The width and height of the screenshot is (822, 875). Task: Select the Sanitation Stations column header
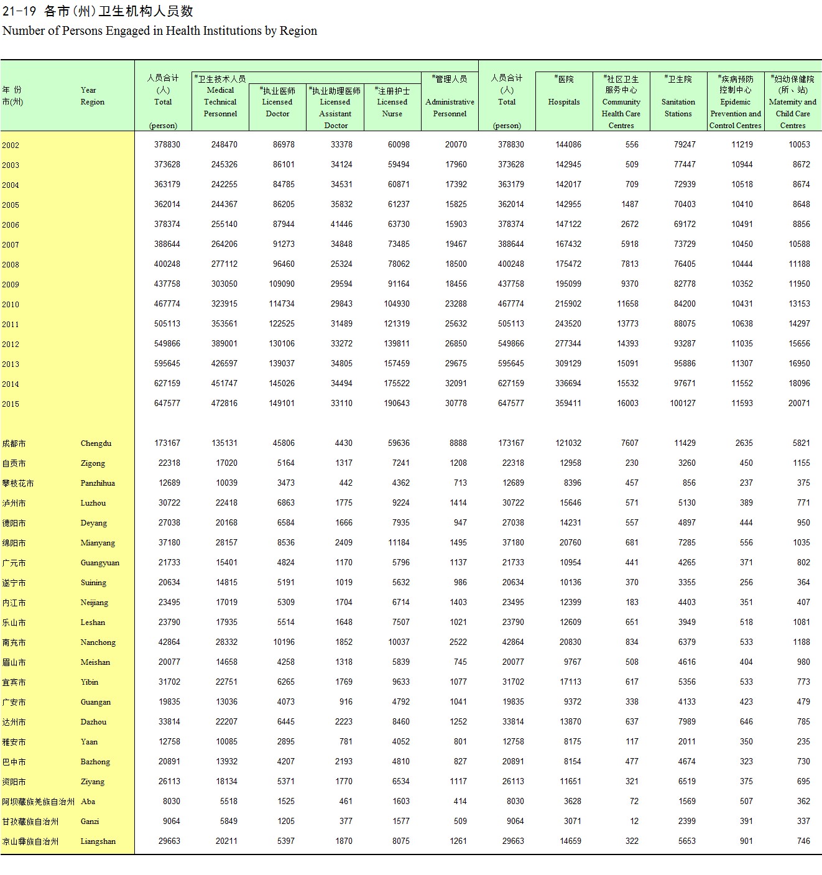click(678, 108)
